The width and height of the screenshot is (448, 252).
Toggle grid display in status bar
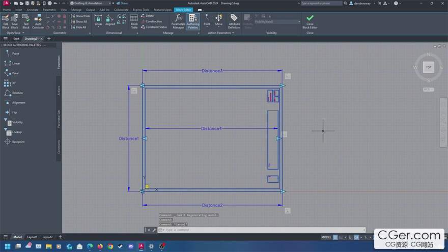[335, 237]
